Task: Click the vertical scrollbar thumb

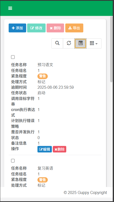Action: pyautogui.click(x=111, y=49)
